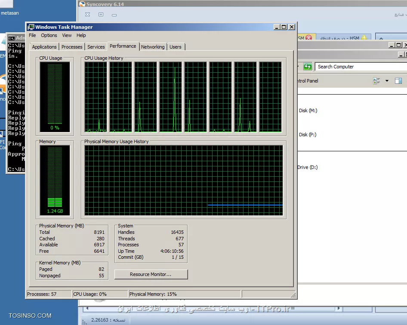Click the Available memory value 6917
407x325 pixels.
(99, 245)
